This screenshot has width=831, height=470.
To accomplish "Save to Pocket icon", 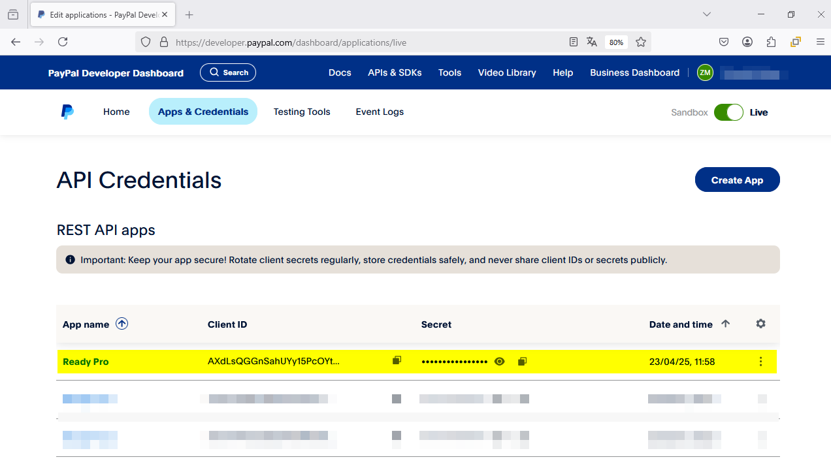I will coord(724,42).
